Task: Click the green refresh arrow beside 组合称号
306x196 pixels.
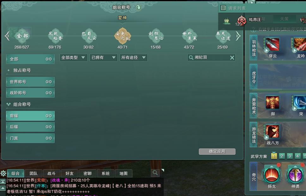Action: (138, 8)
